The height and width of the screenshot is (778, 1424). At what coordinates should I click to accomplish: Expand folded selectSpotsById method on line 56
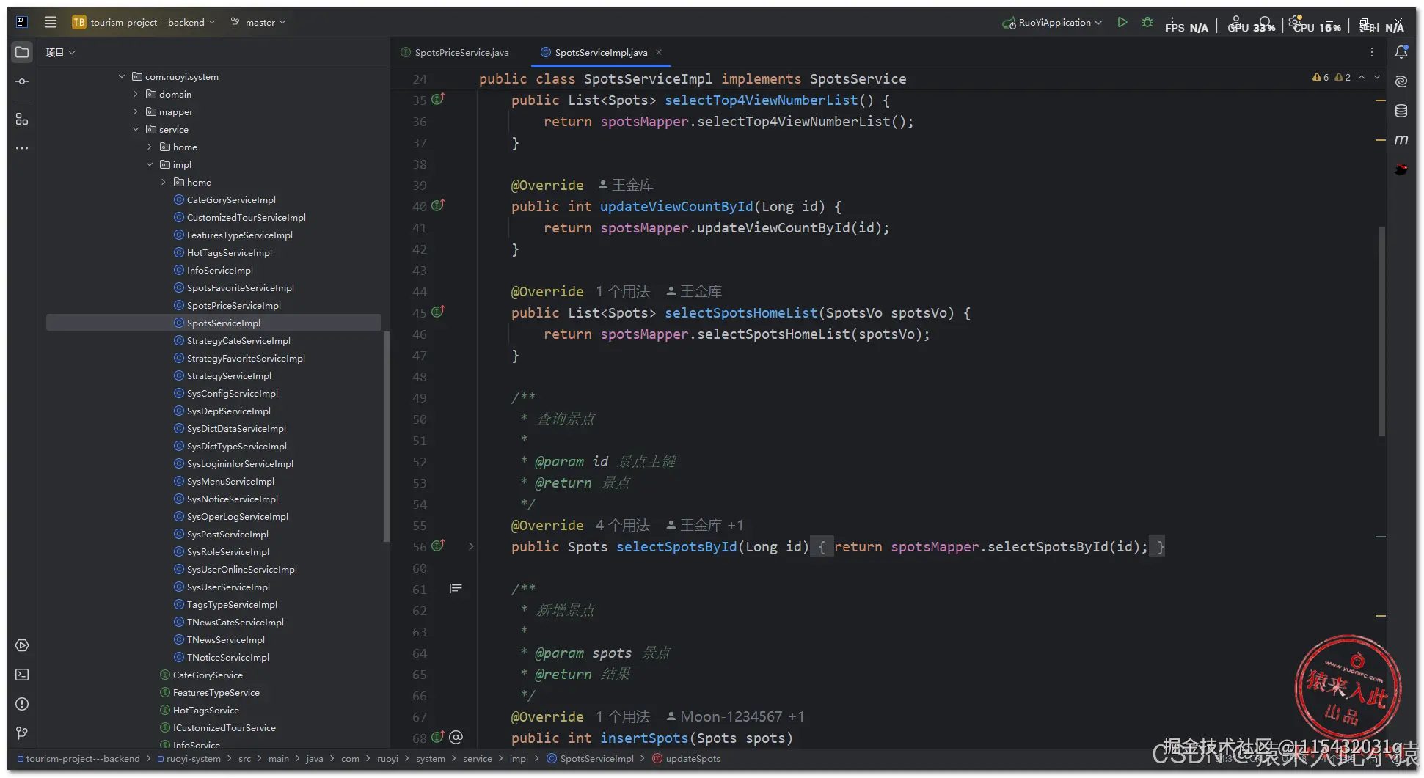point(471,546)
